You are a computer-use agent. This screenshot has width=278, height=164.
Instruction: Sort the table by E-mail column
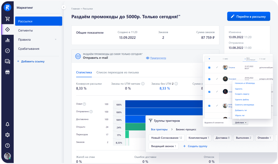point(262,59)
